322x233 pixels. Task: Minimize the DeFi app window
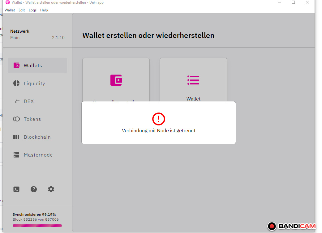click(279, 2)
